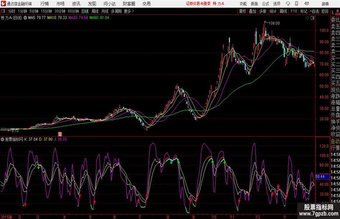Click the 2015年 label on the time axis
This screenshot has width=340, height=219.
coord(6,217)
